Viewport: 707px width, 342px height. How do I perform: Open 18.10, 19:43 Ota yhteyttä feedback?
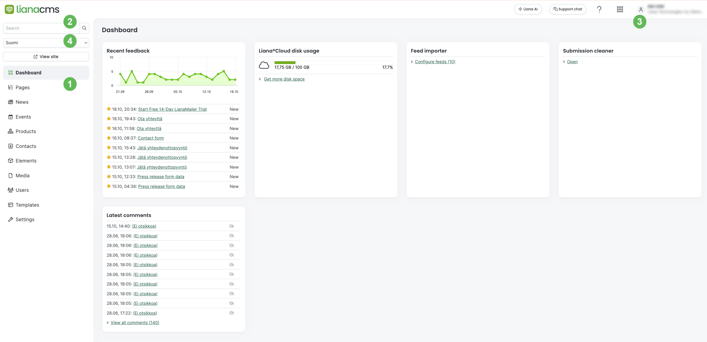point(150,119)
